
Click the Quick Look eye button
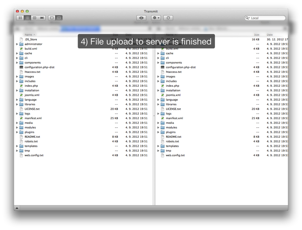click(x=141, y=18)
